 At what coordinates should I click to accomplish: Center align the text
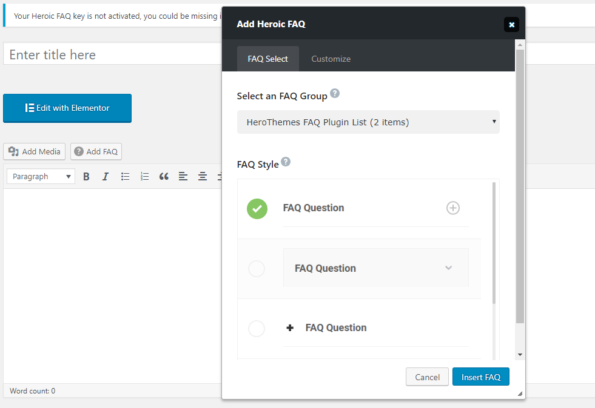203,177
